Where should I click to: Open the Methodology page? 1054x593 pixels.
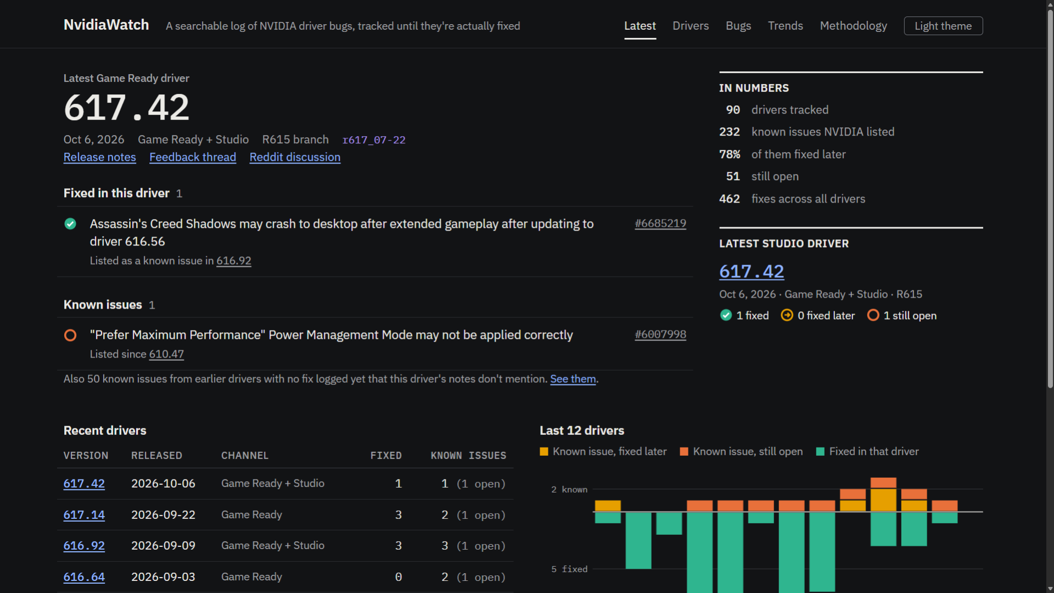point(853,26)
